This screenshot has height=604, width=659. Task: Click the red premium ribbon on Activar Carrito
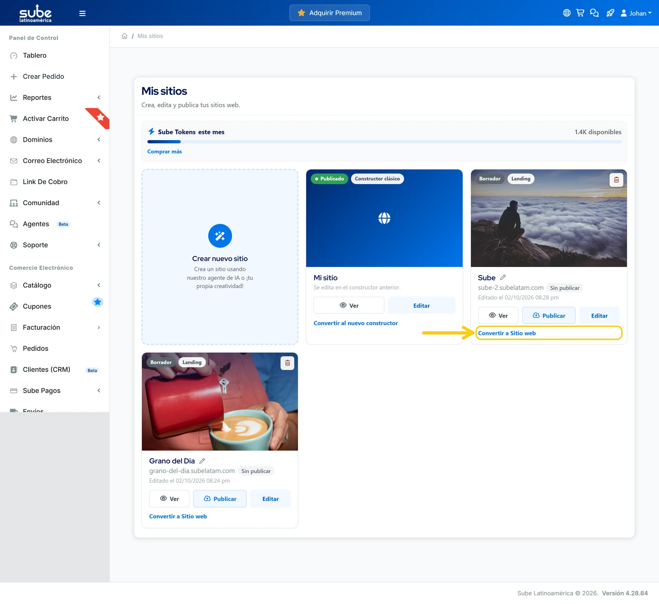click(x=99, y=118)
